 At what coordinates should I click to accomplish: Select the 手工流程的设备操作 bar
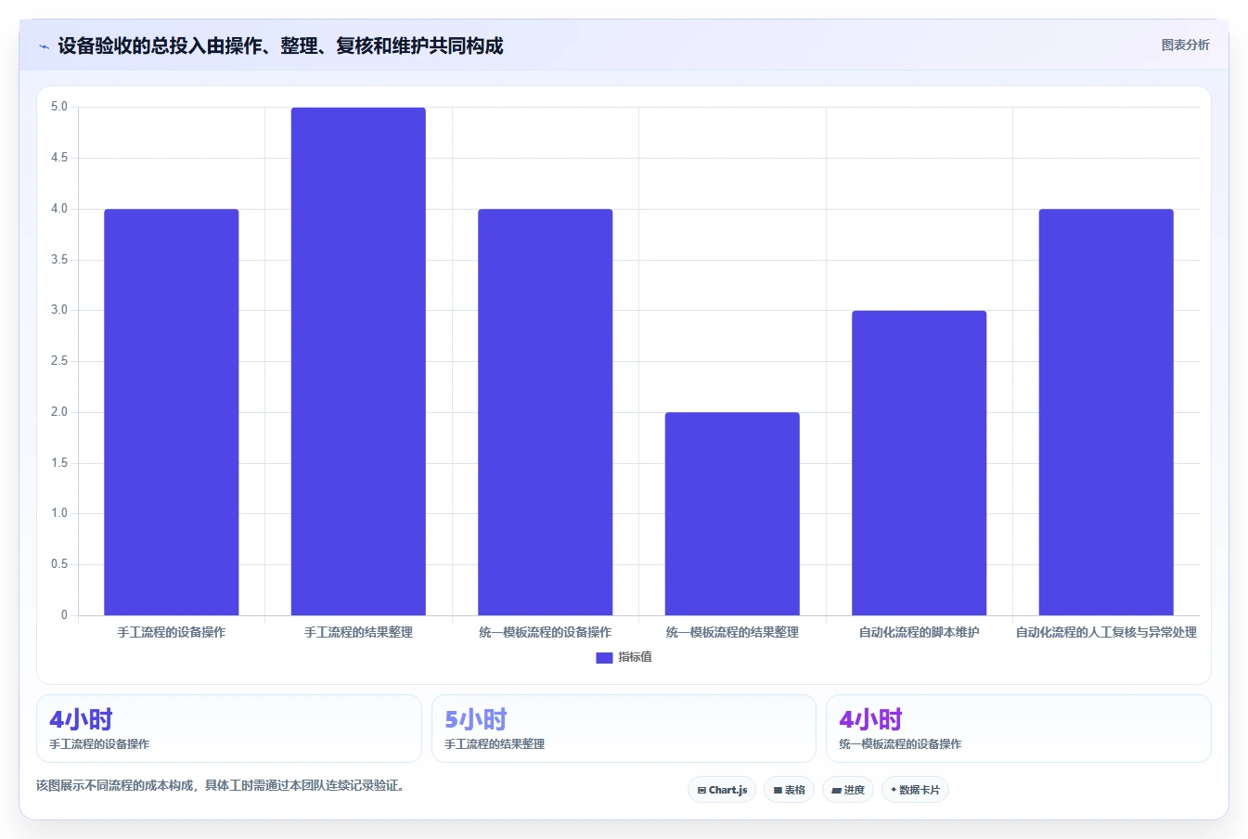pyautogui.click(x=172, y=412)
